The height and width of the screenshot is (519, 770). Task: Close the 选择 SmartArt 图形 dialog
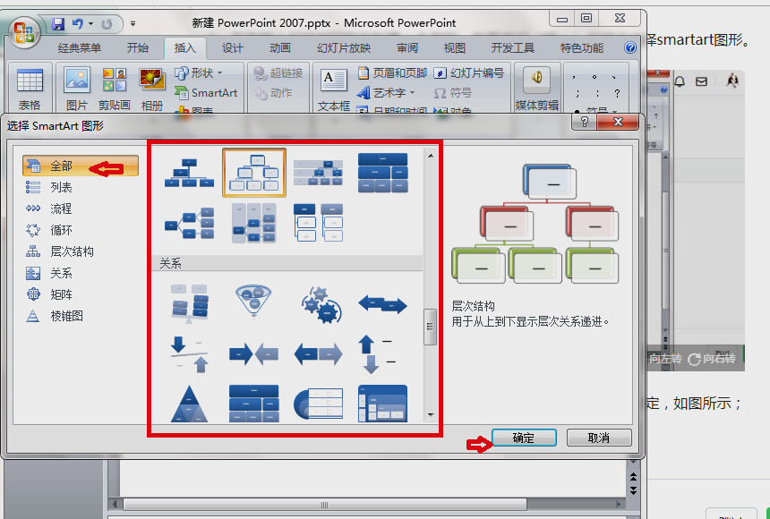coord(618,122)
